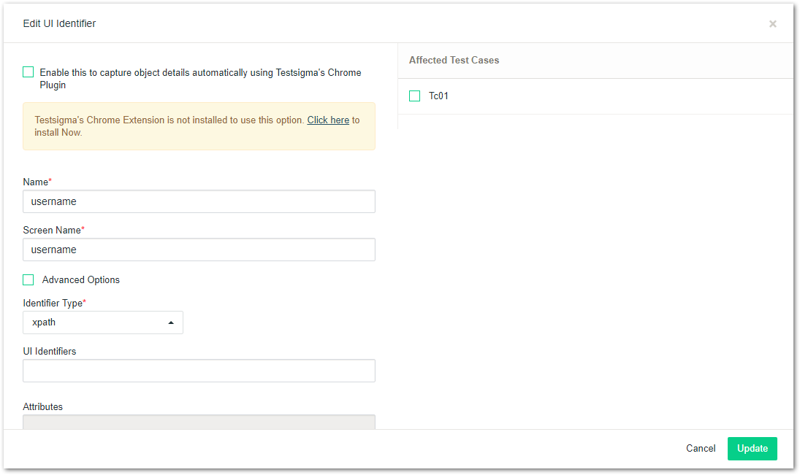Click the Advanced Options label text
Screen dimensions: 800x475
point(81,280)
